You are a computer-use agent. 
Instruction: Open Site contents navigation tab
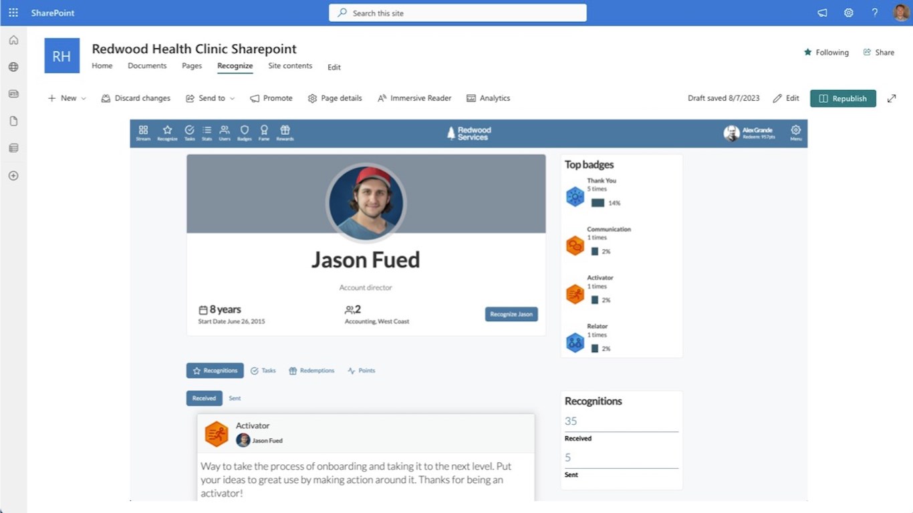click(x=290, y=65)
